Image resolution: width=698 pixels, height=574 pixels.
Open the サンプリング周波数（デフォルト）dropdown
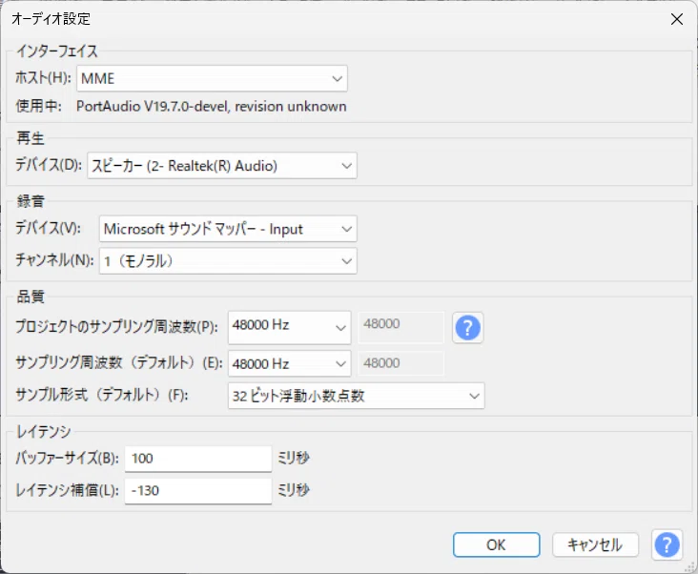[289, 363]
